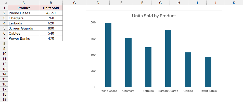Click the cell with value 890
This screenshot has width=243, height=102.
tap(51, 28)
